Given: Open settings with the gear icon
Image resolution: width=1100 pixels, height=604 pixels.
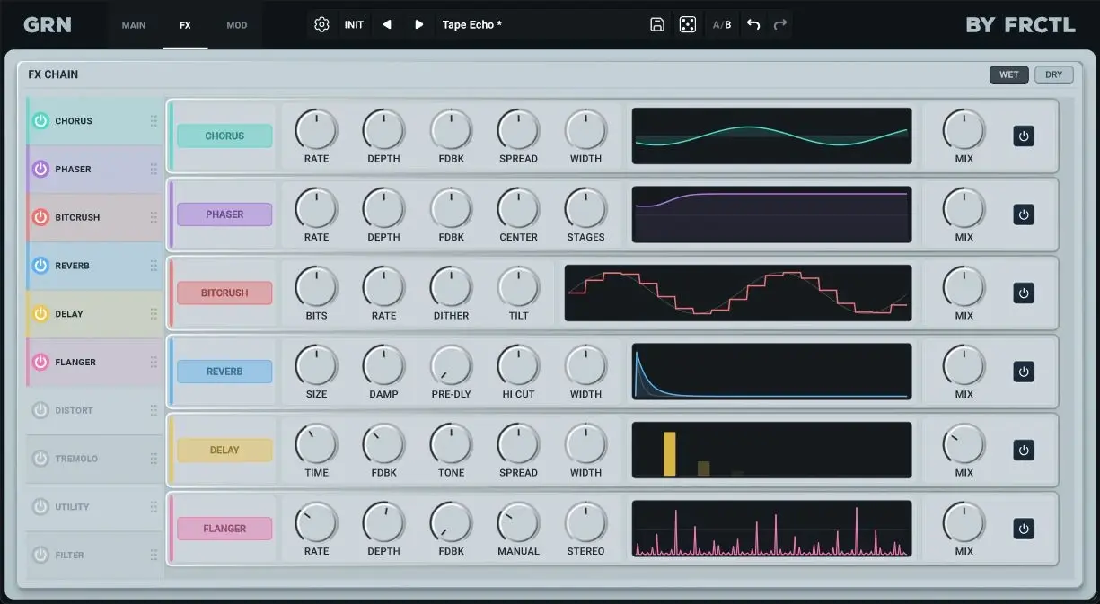Looking at the screenshot, I should [322, 25].
